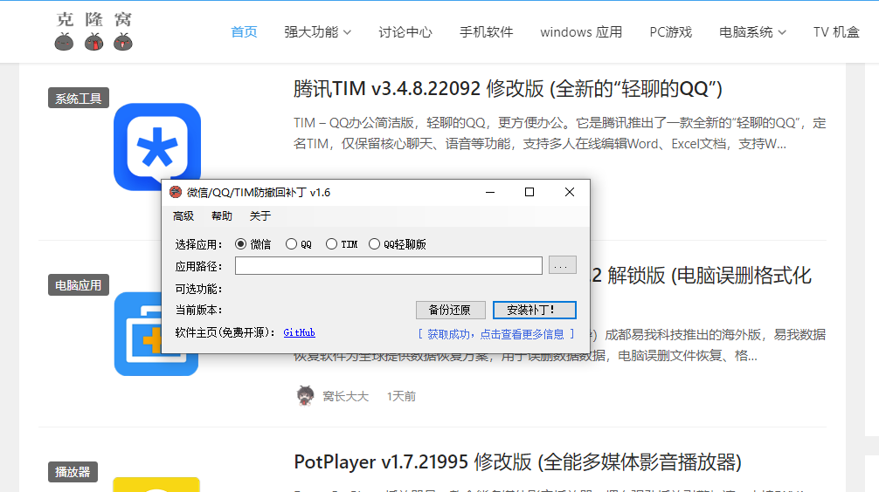Screen dimensions: 879x492
Task: Click the yellow PotPlayer thumbnail
Action: click(x=156, y=484)
